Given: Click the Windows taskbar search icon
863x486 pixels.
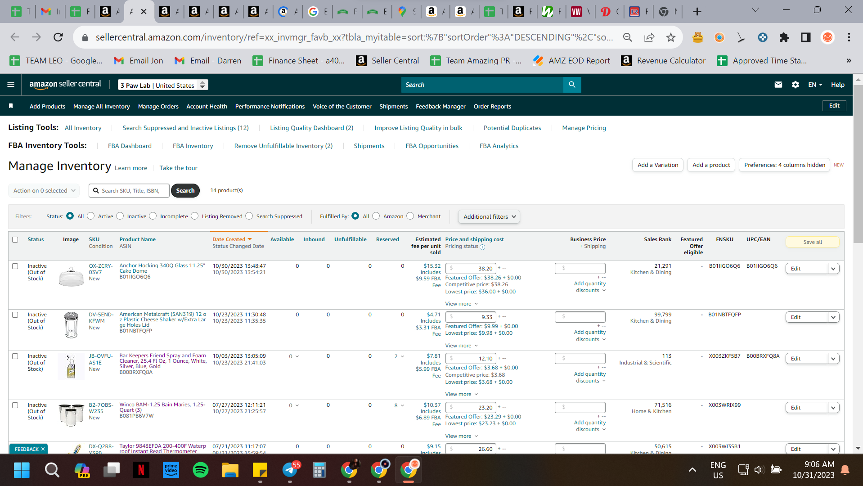Looking at the screenshot, I should click(x=52, y=470).
